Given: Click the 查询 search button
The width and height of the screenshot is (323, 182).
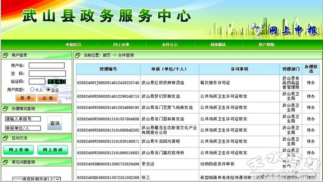Looking at the screenshot, I should 54,123.
